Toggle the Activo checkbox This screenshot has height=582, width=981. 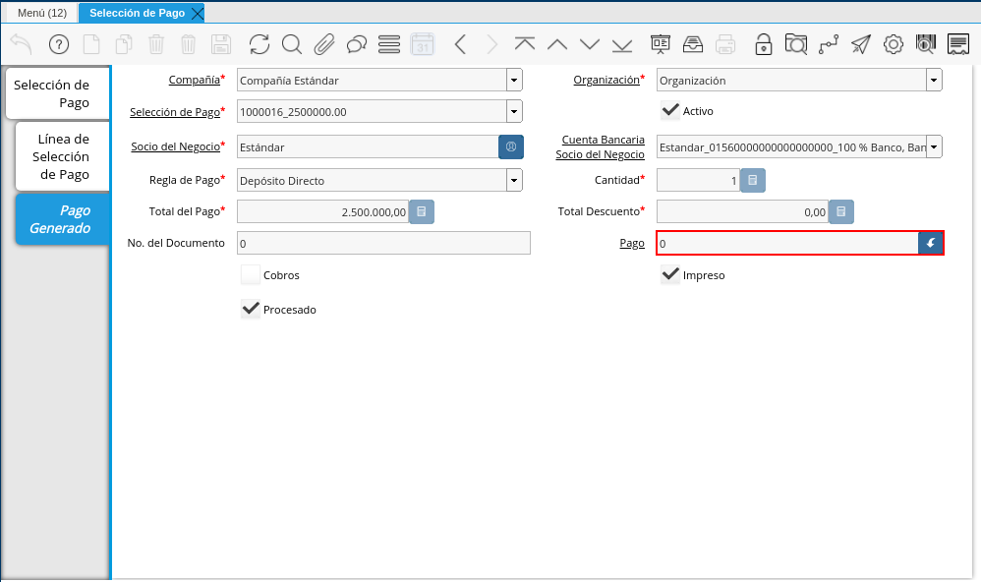pyautogui.click(x=670, y=111)
